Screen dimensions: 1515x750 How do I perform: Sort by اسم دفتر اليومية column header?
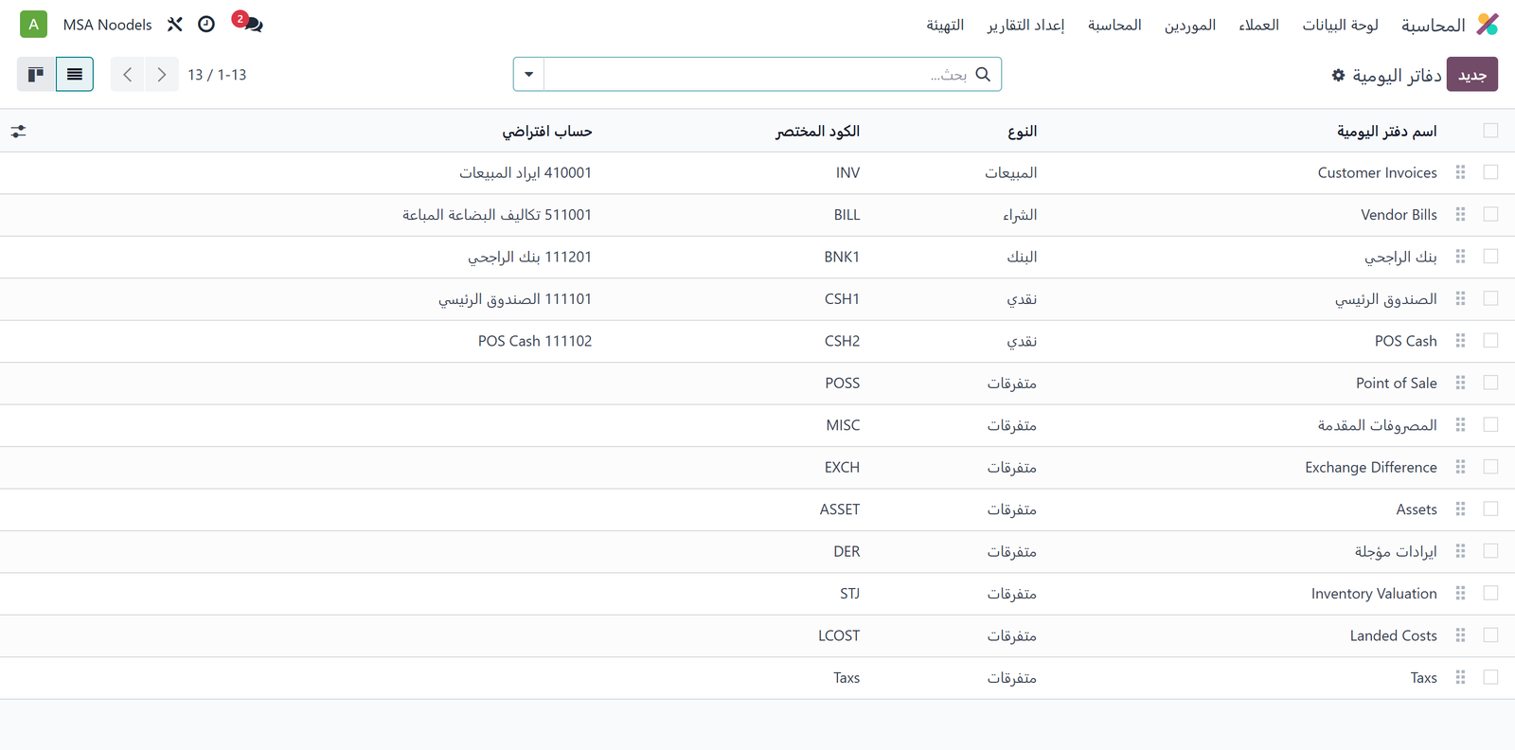coord(1386,132)
